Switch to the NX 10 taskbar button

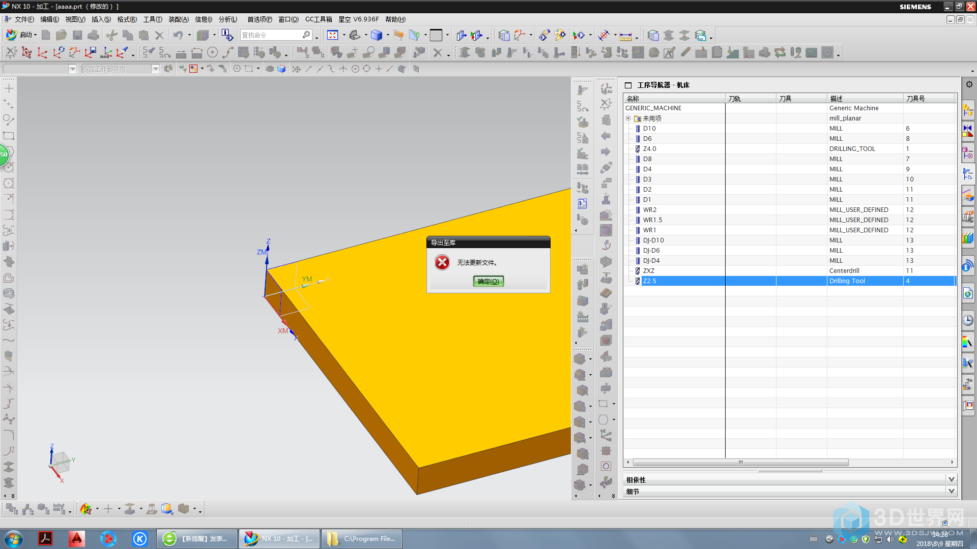click(279, 539)
